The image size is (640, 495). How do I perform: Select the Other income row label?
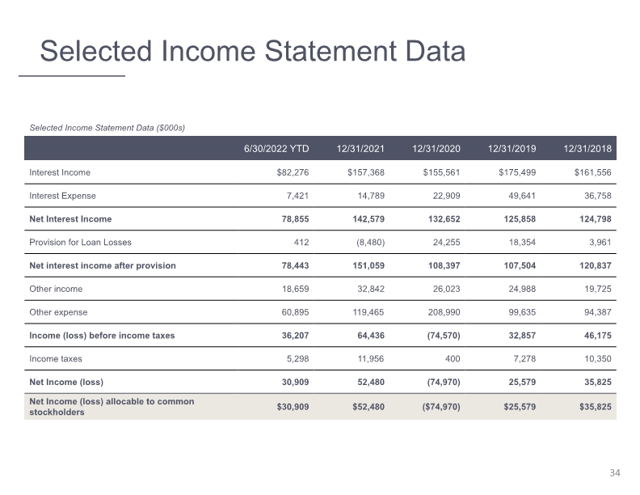click(56, 289)
